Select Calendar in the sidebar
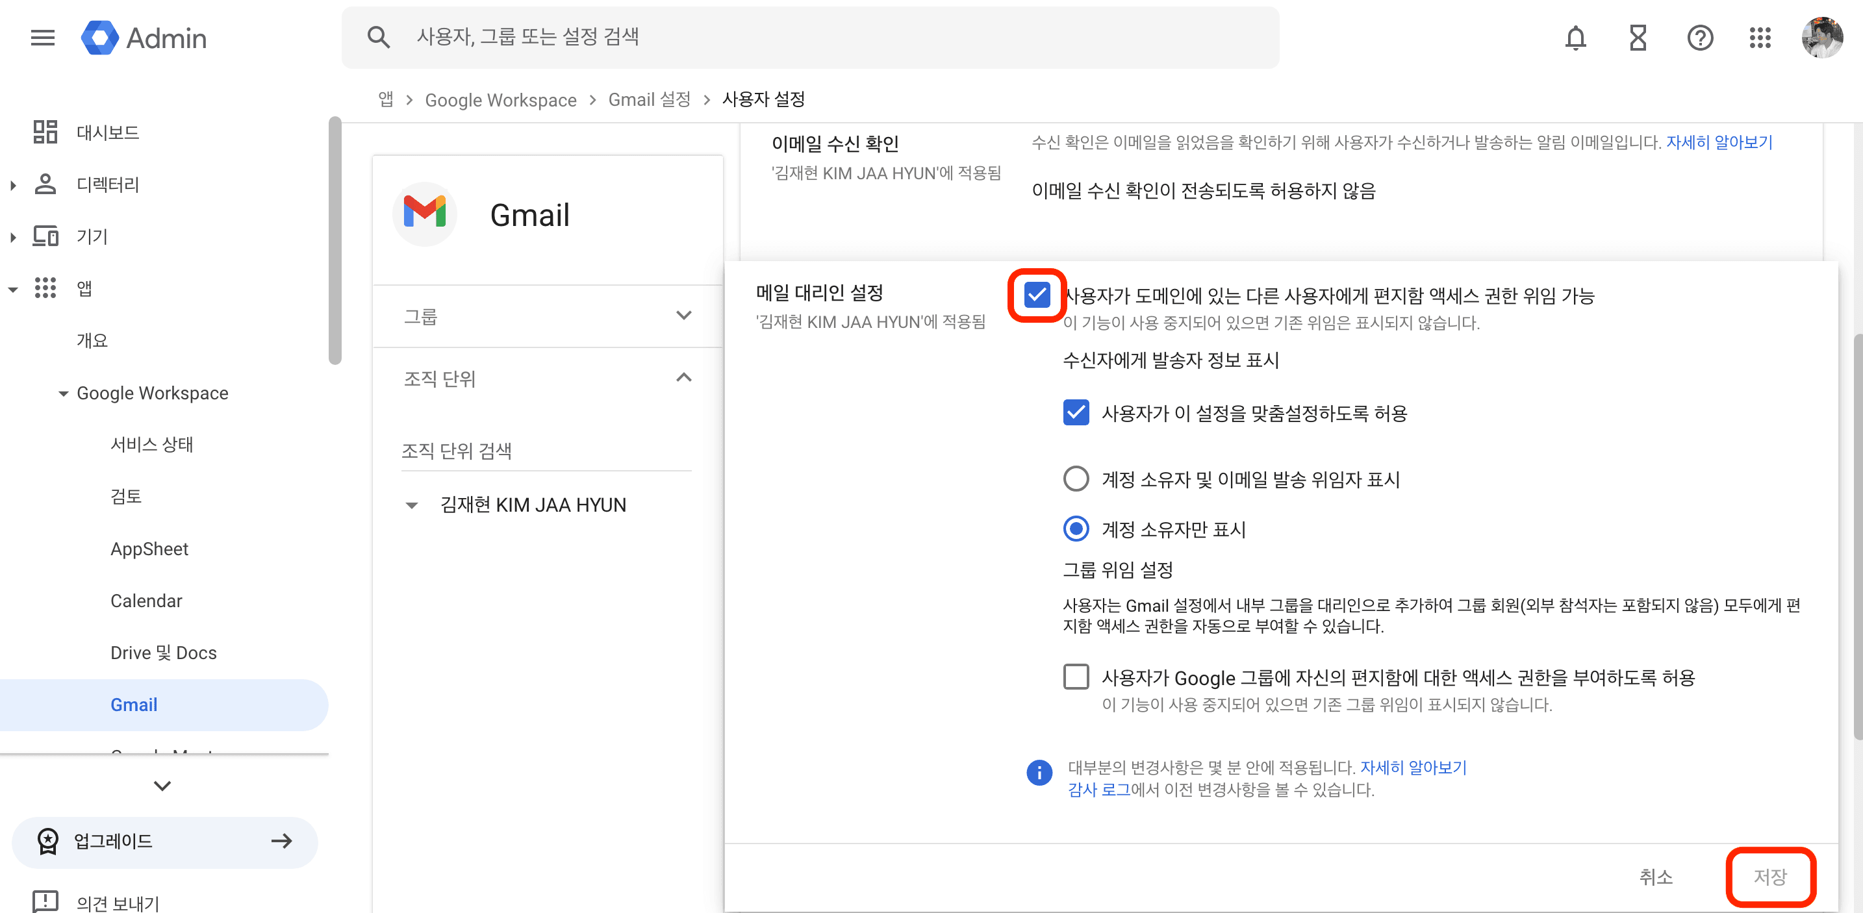Screen dimensions: 1863x913 146,600
